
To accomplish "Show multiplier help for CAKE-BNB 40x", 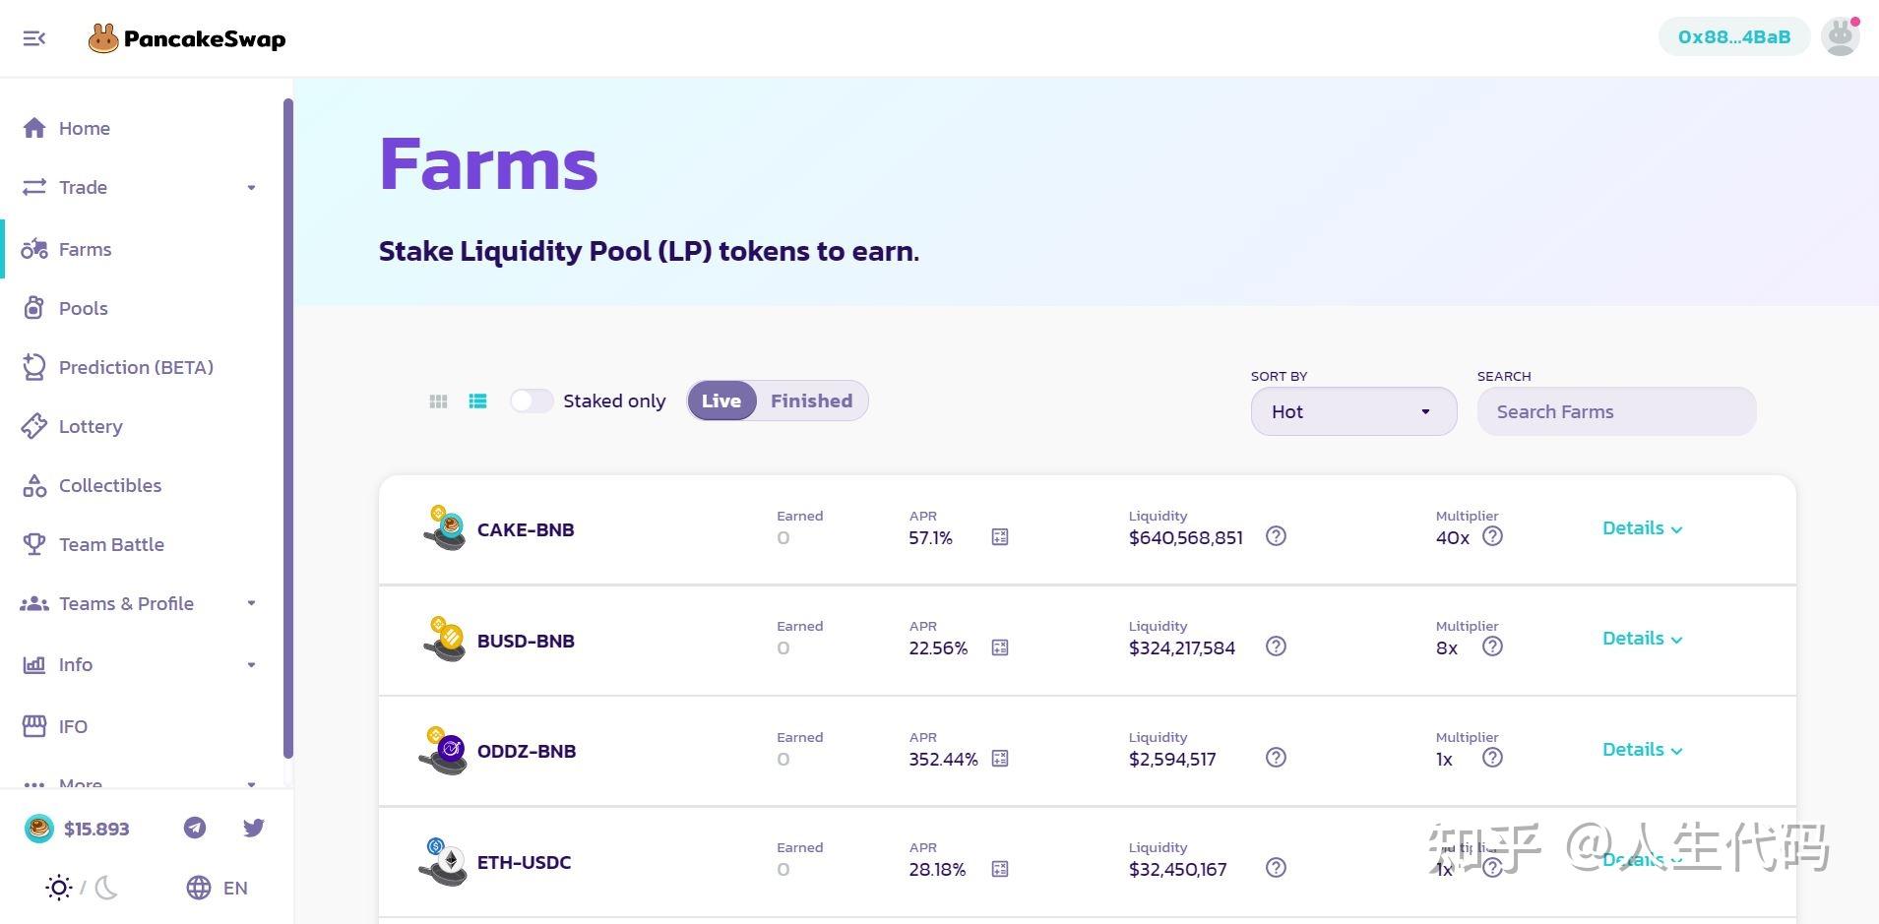I will (1492, 536).
